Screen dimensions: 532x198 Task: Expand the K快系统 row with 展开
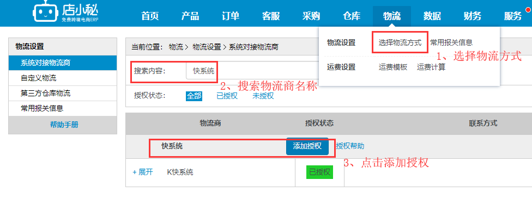(142, 172)
